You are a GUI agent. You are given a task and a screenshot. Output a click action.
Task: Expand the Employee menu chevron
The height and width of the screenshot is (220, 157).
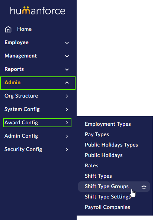tap(67, 43)
